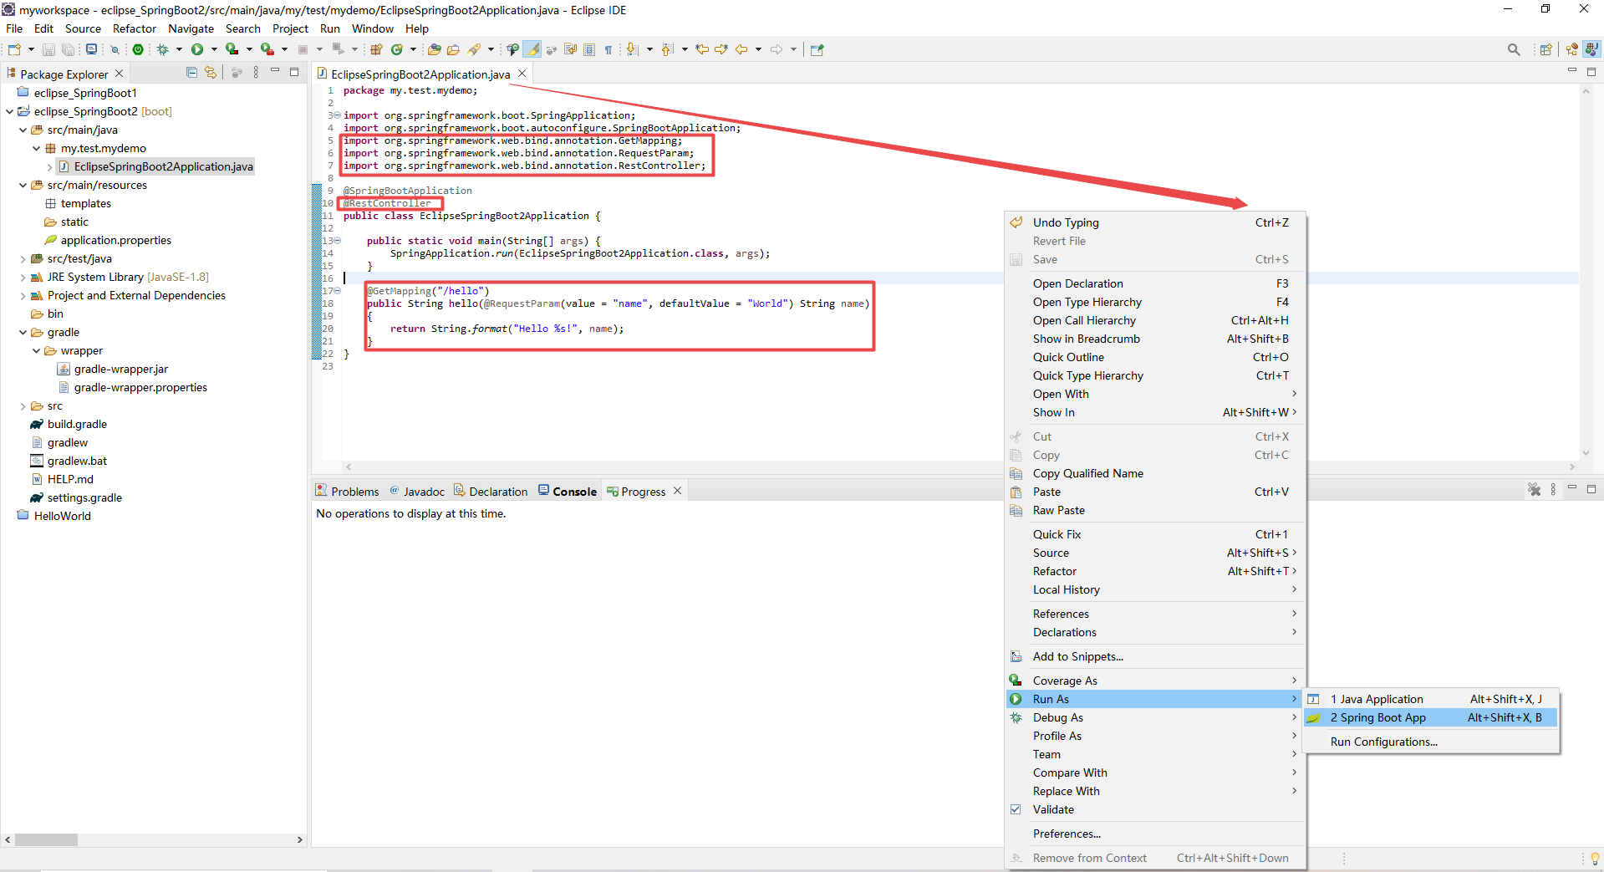This screenshot has width=1604, height=872.
Task: Click the Back navigation arrow icon
Action: [x=741, y=49]
